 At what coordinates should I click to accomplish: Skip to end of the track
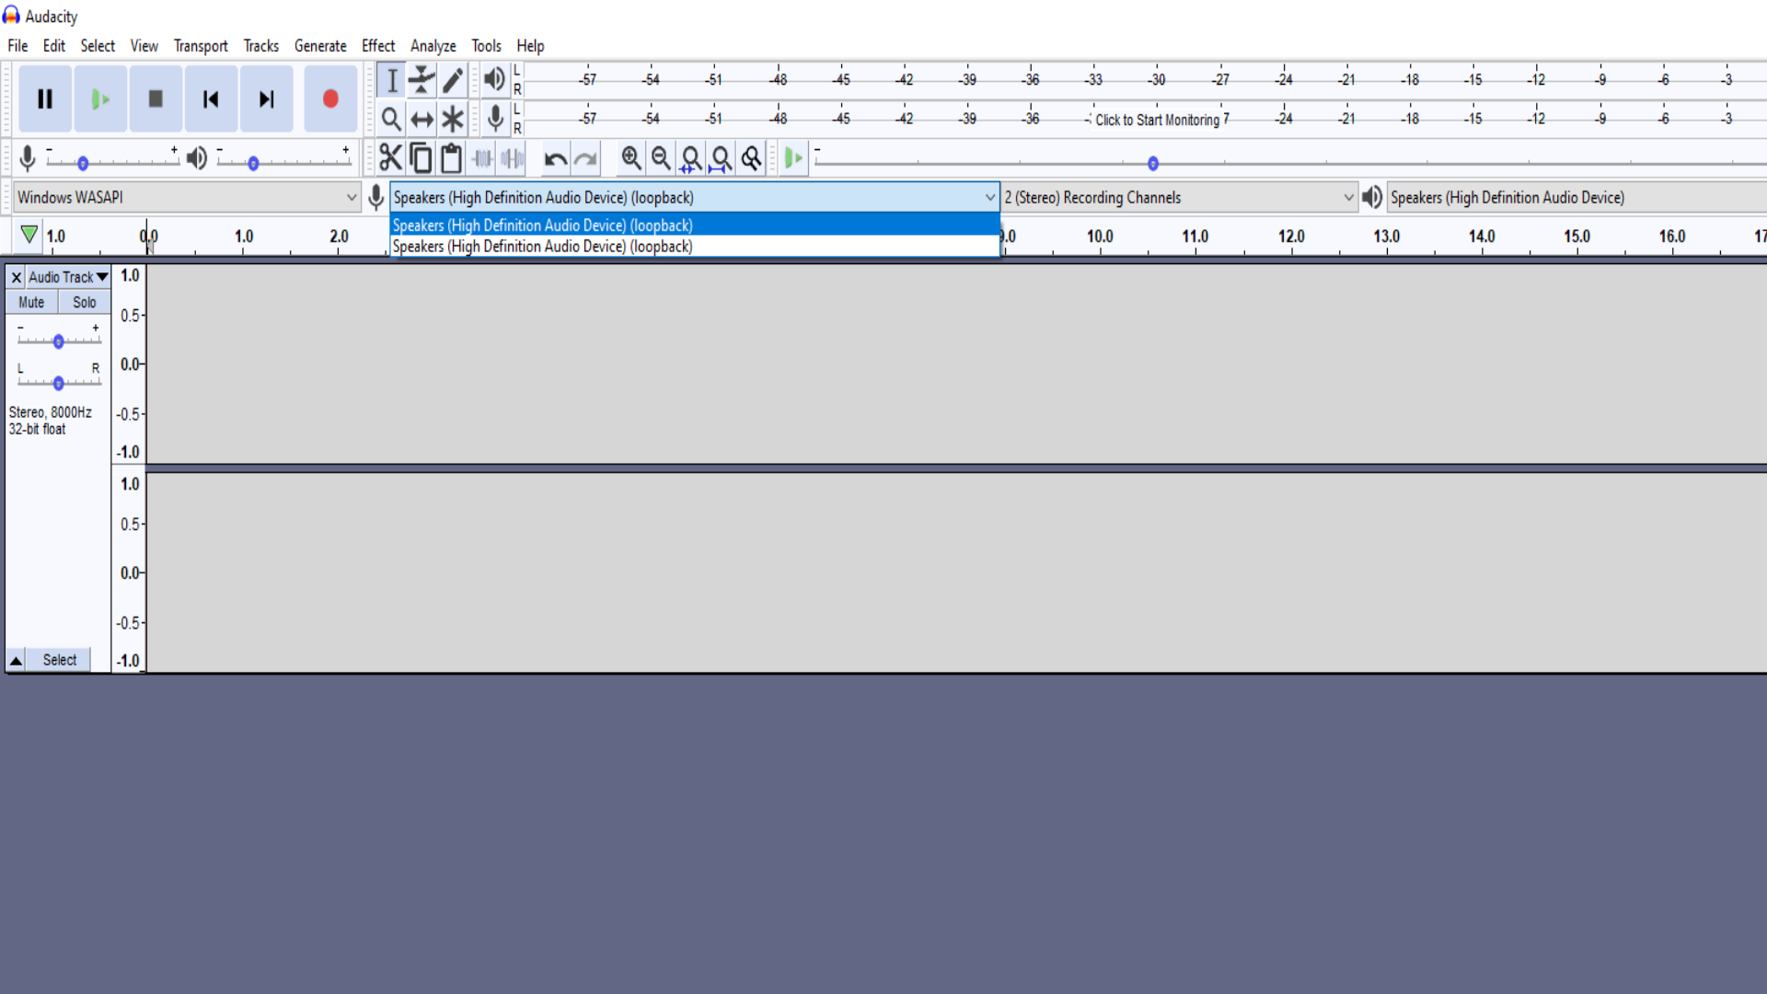pyautogui.click(x=266, y=98)
